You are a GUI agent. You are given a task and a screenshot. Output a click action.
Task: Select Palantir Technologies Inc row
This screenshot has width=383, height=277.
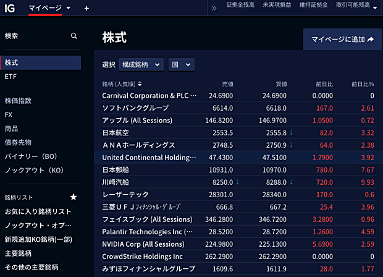[x=238, y=231]
